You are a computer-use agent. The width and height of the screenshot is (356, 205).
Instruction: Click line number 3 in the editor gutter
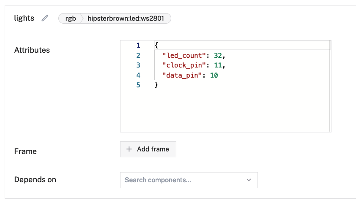click(138, 65)
